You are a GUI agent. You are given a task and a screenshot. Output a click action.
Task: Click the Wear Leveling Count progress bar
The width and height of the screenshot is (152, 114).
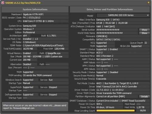[x=116, y=111]
